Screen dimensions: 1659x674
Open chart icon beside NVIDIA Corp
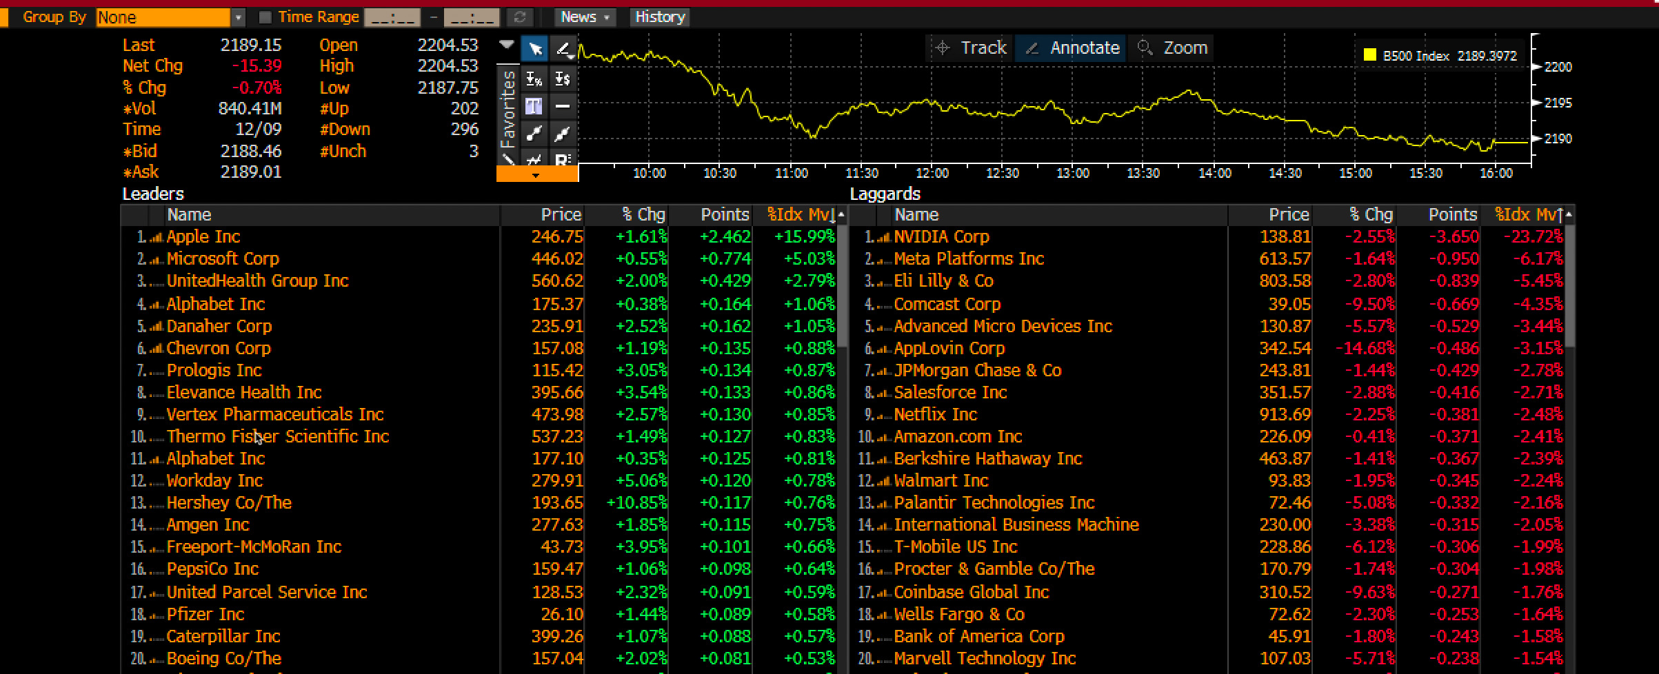click(883, 237)
